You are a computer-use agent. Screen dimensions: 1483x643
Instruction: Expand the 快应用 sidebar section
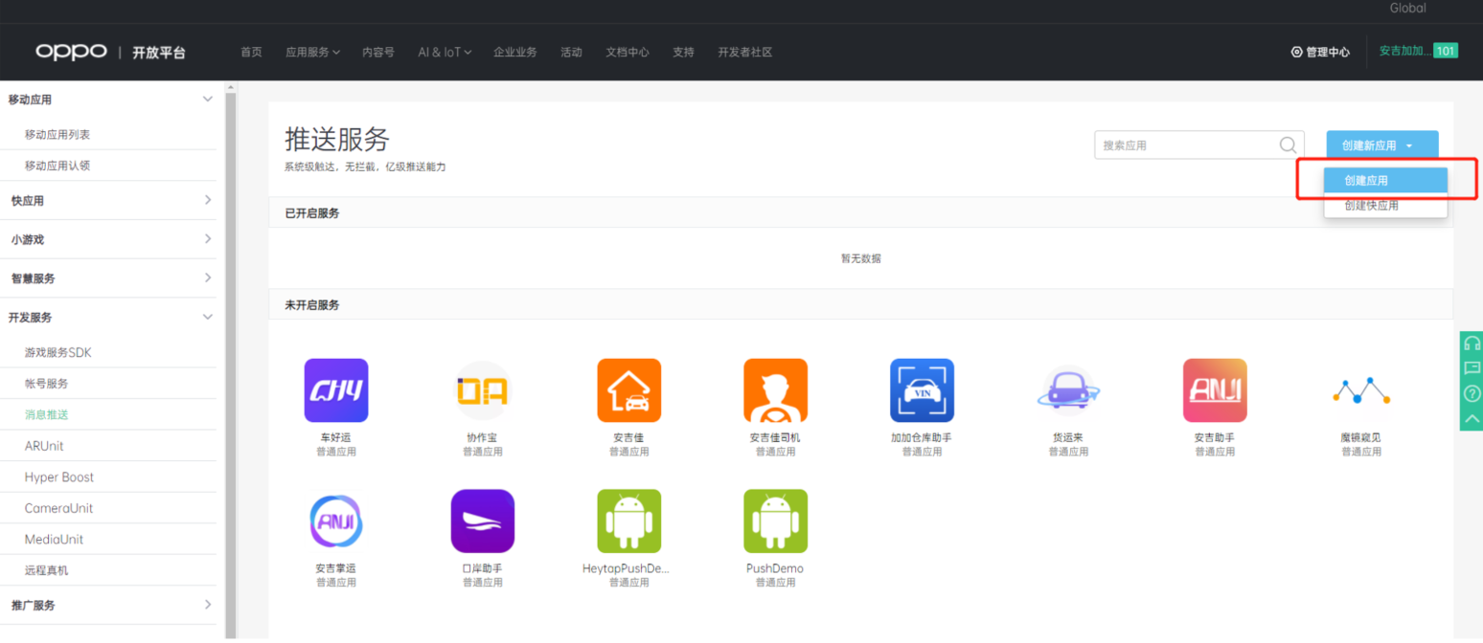point(208,200)
